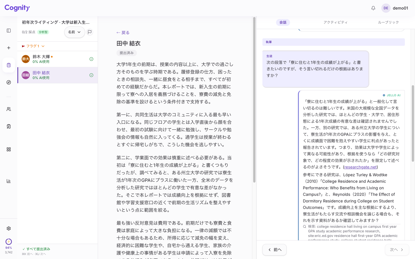Image resolution: width=415 pixels, height=259 pixels.
Task: Click the 分析型 tag
Action: 43,32
